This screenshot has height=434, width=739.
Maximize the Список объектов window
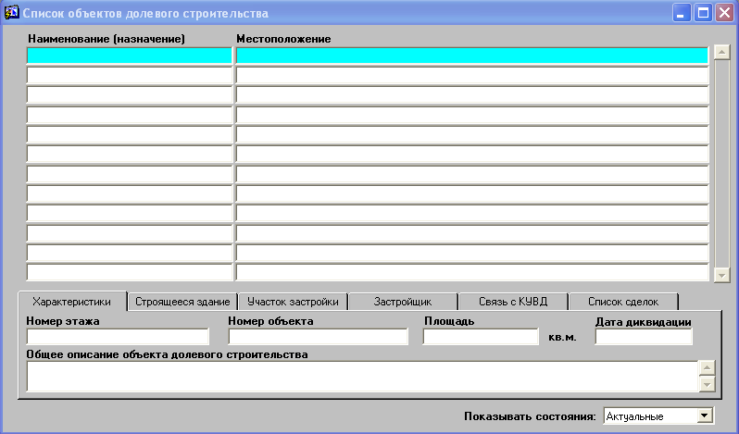click(x=703, y=13)
